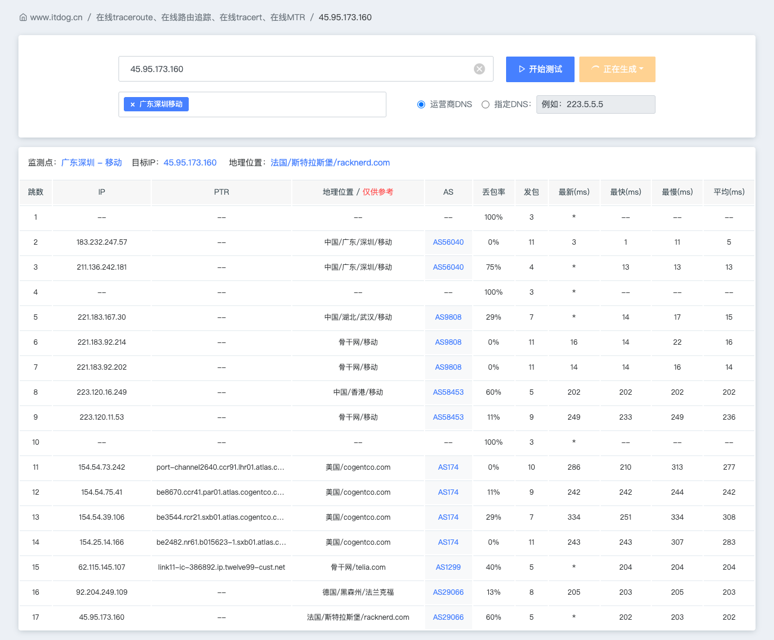Click location 骨干网/telia.com cell

[x=358, y=567]
